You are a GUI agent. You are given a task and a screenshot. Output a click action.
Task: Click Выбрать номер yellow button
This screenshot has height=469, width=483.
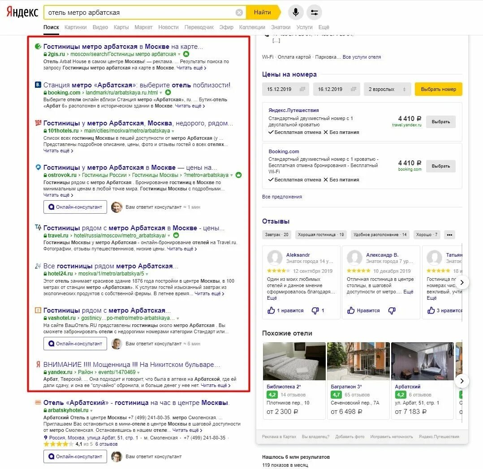438,89
